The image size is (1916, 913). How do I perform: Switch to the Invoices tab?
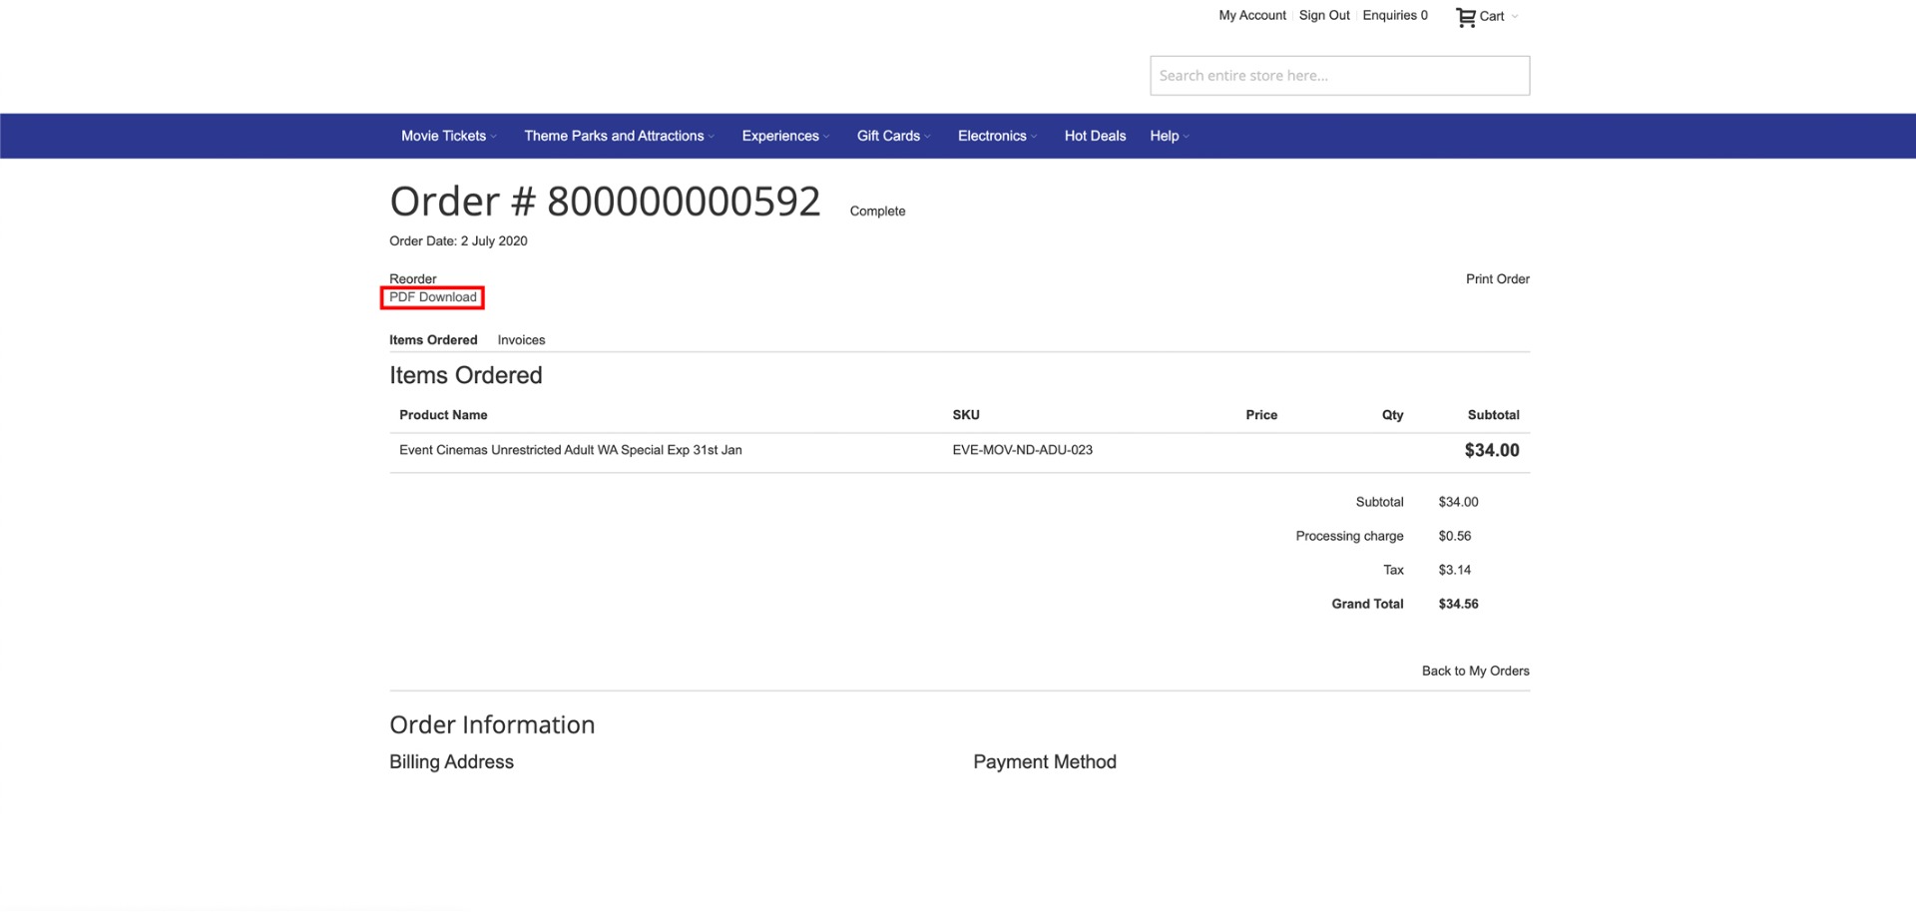(x=521, y=340)
